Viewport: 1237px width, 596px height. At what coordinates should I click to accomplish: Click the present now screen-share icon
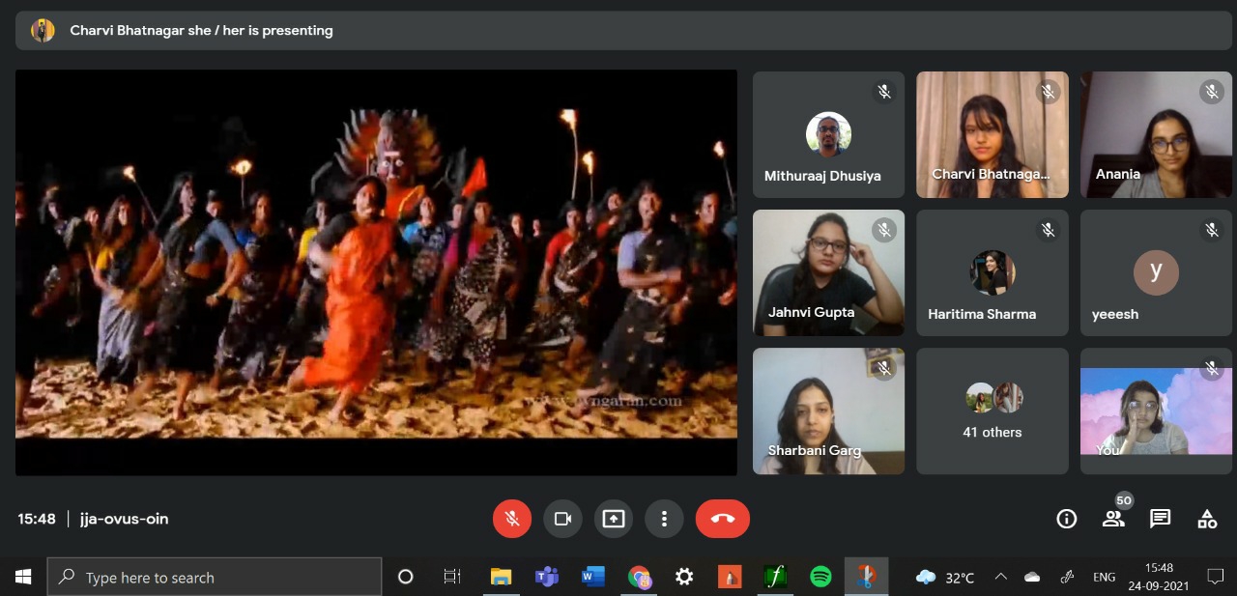614,519
